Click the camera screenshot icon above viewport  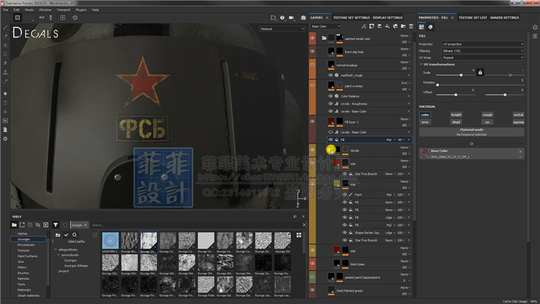303,17
